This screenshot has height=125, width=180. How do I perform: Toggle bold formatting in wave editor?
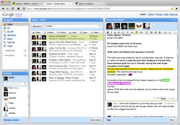108,33
